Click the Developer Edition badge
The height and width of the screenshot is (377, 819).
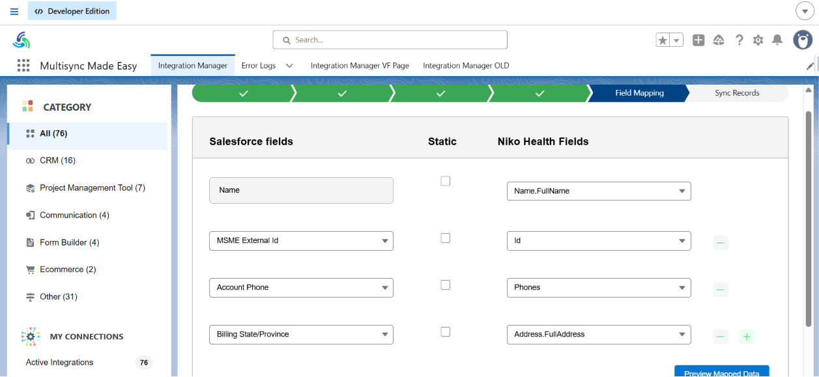(72, 11)
